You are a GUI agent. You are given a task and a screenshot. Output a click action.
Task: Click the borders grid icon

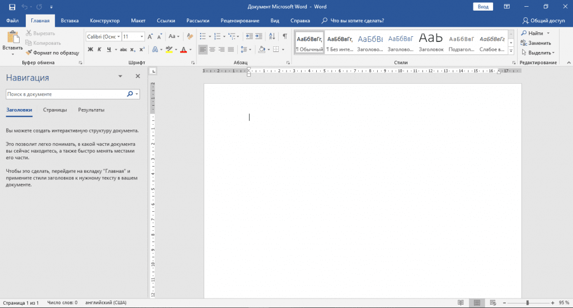276,49
